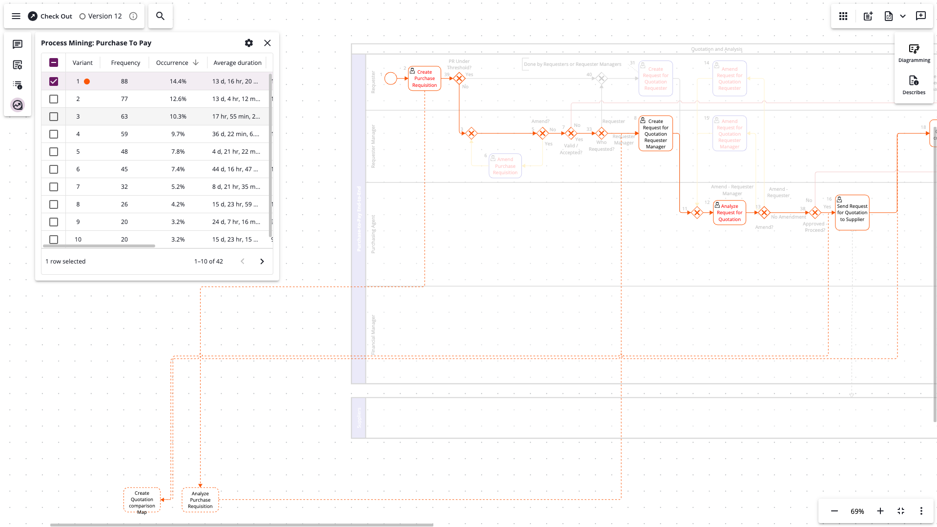Open the search magnifier near Version 12

click(160, 16)
